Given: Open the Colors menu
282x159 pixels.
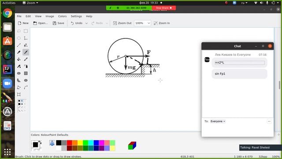Looking at the screenshot, I should pos(62,16).
